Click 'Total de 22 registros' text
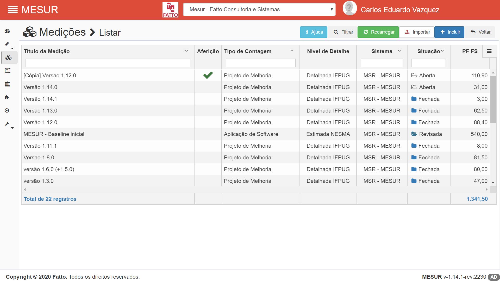Image resolution: width=500 pixels, height=281 pixels. (x=50, y=199)
